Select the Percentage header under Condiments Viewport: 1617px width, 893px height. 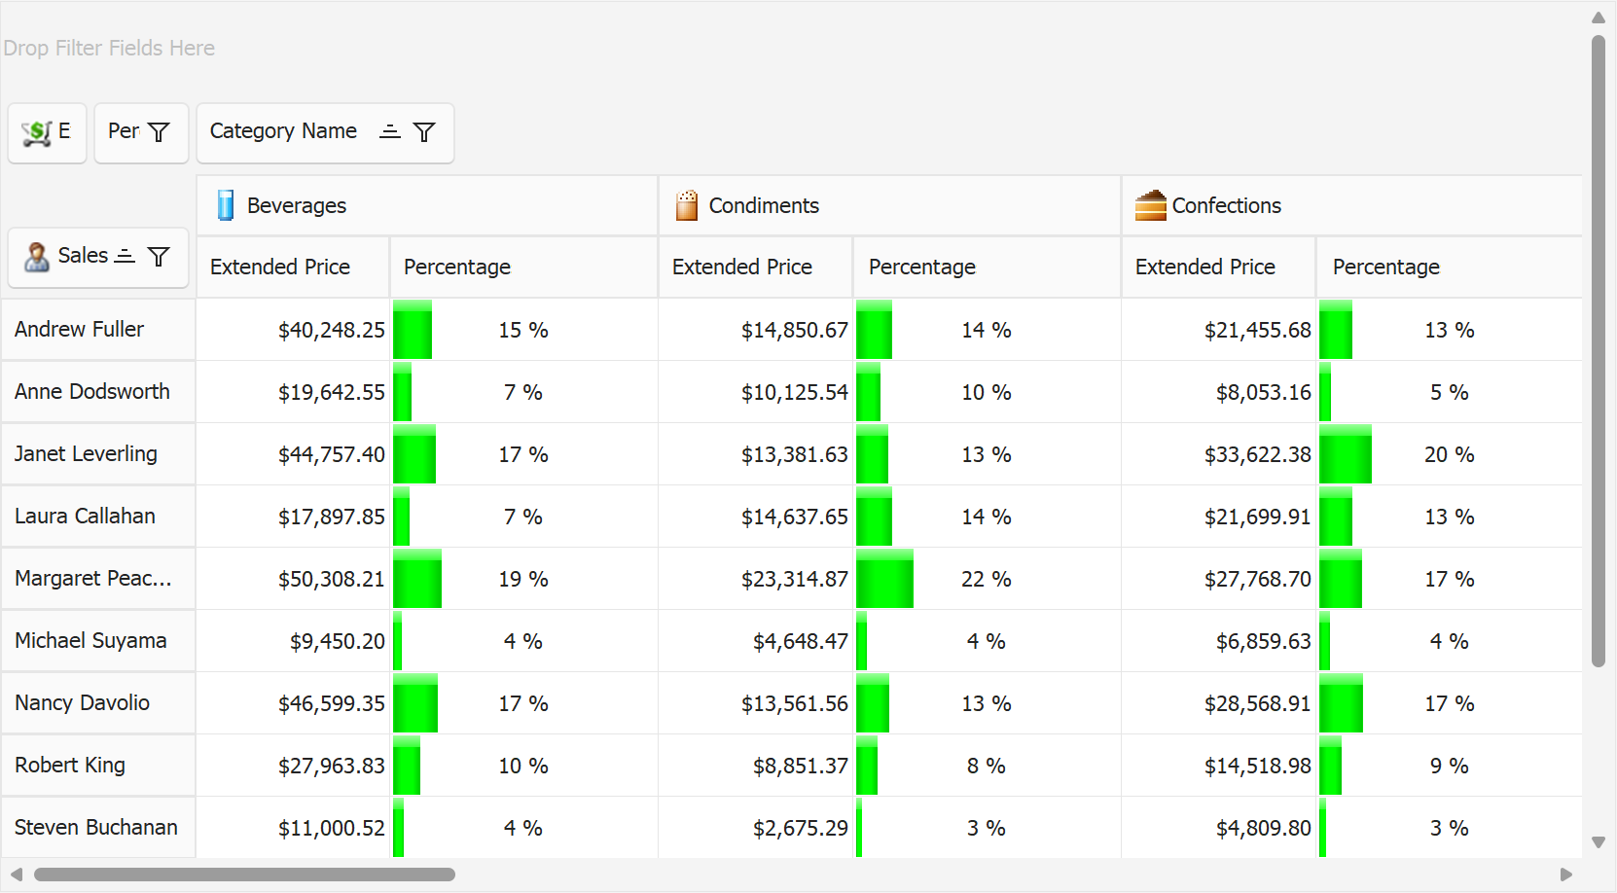(x=921, y=267)
